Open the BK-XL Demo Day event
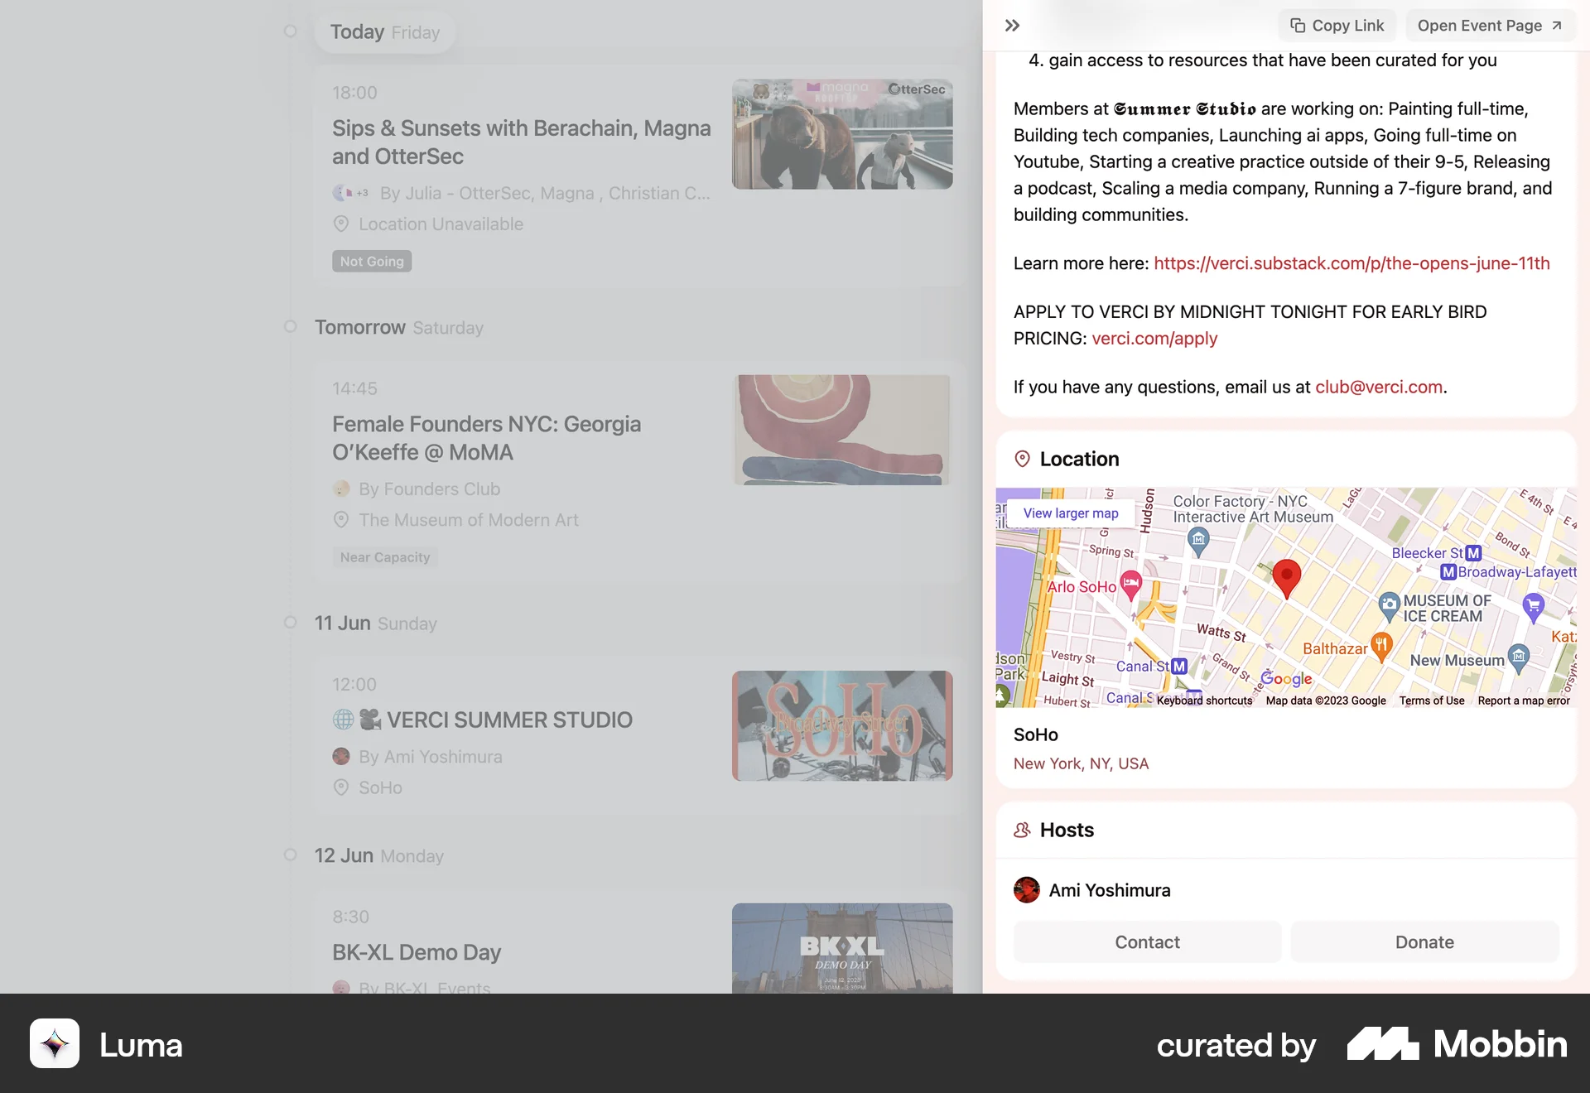The height and width of the screenshot is (1093, 1590). [x=416, y=952]
